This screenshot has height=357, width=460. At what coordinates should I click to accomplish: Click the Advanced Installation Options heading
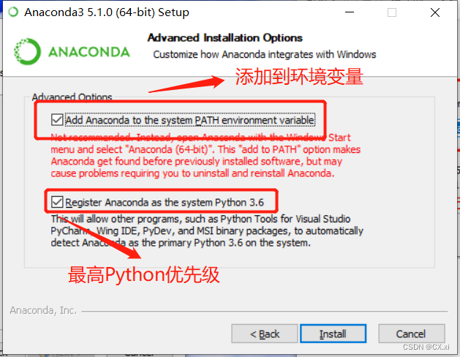click(x=225, y=38)
